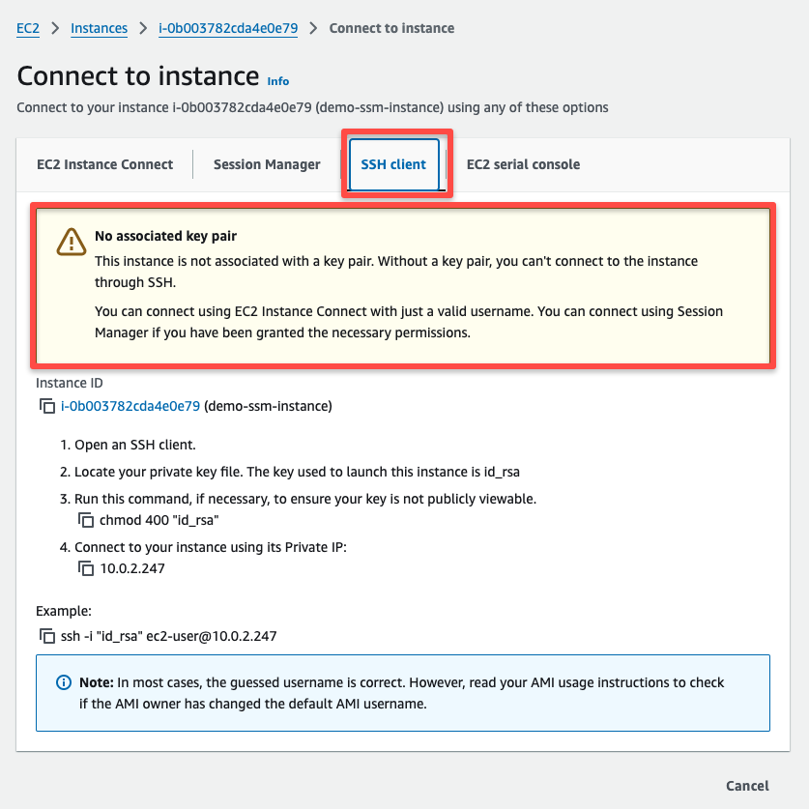Screen dimensions: 809x809
Task: Select the EC2 Instance Connect tab
Action: [103, 164]
